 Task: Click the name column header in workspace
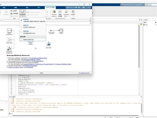[x=146, y=22]
